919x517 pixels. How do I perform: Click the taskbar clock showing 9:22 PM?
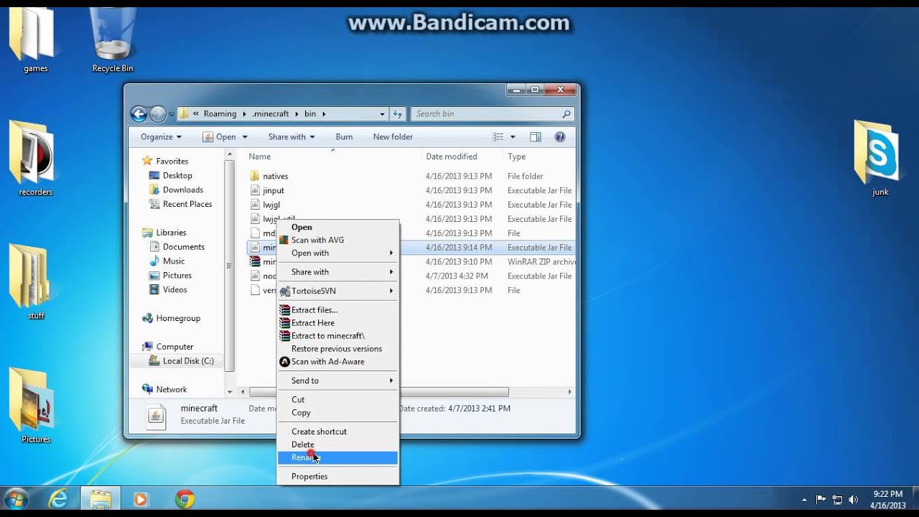887,500
